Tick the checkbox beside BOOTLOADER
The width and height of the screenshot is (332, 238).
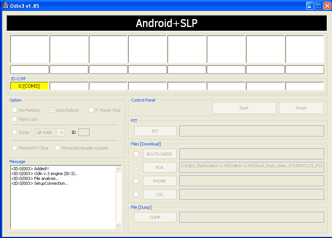click(136, 154)
